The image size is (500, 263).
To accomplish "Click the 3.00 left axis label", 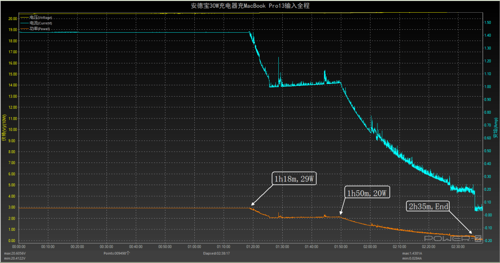I will [x=12, y=207].
